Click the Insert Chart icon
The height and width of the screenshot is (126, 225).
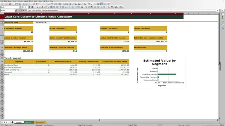point(79,4)
